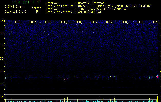Click the Observer label
This screenshot has height=102, width=161.
52,3
